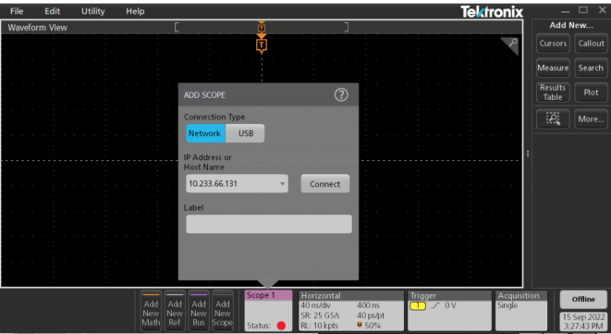Click the zoom box icon button
The image size is (611, 334).
click(x=553, y=118)
